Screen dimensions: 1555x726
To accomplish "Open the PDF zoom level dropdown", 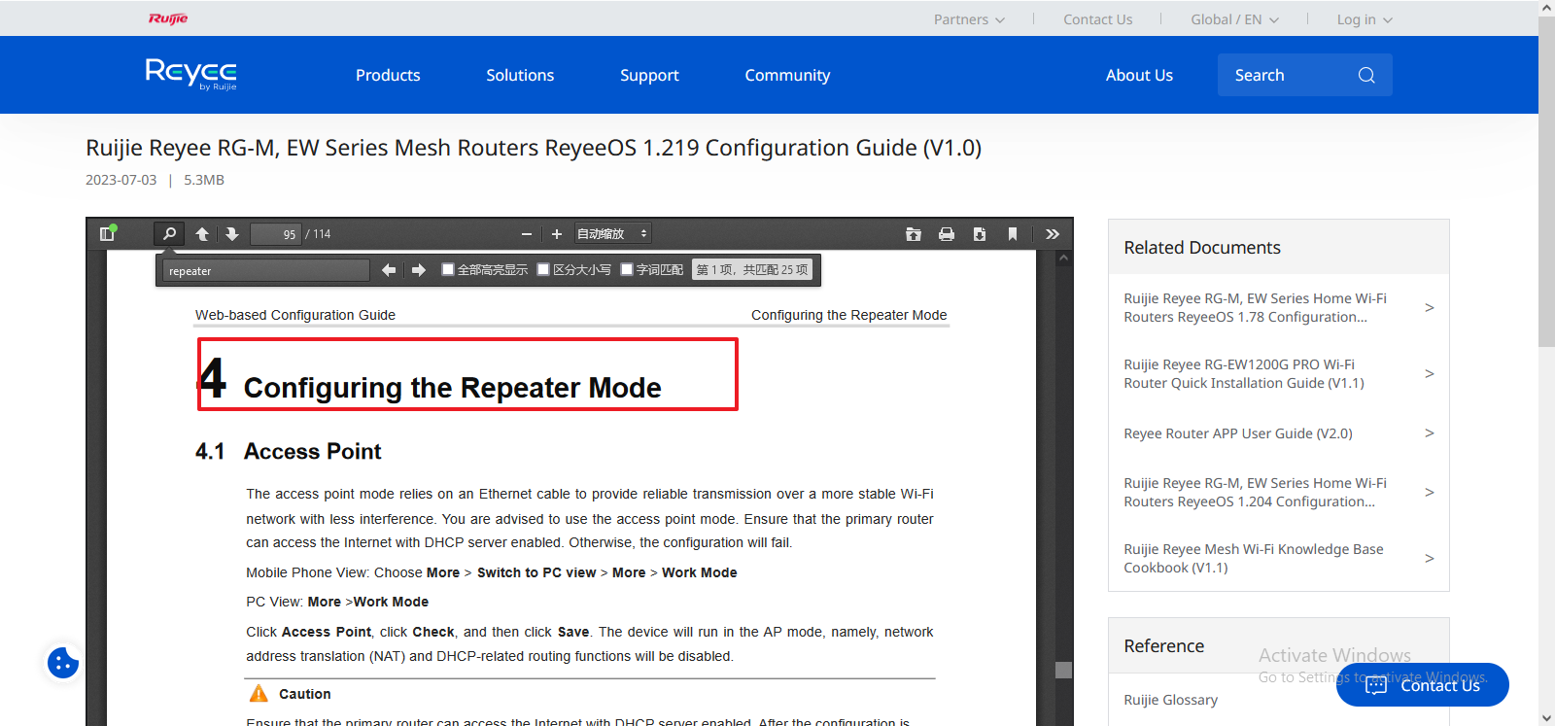I will pos(612,234).
